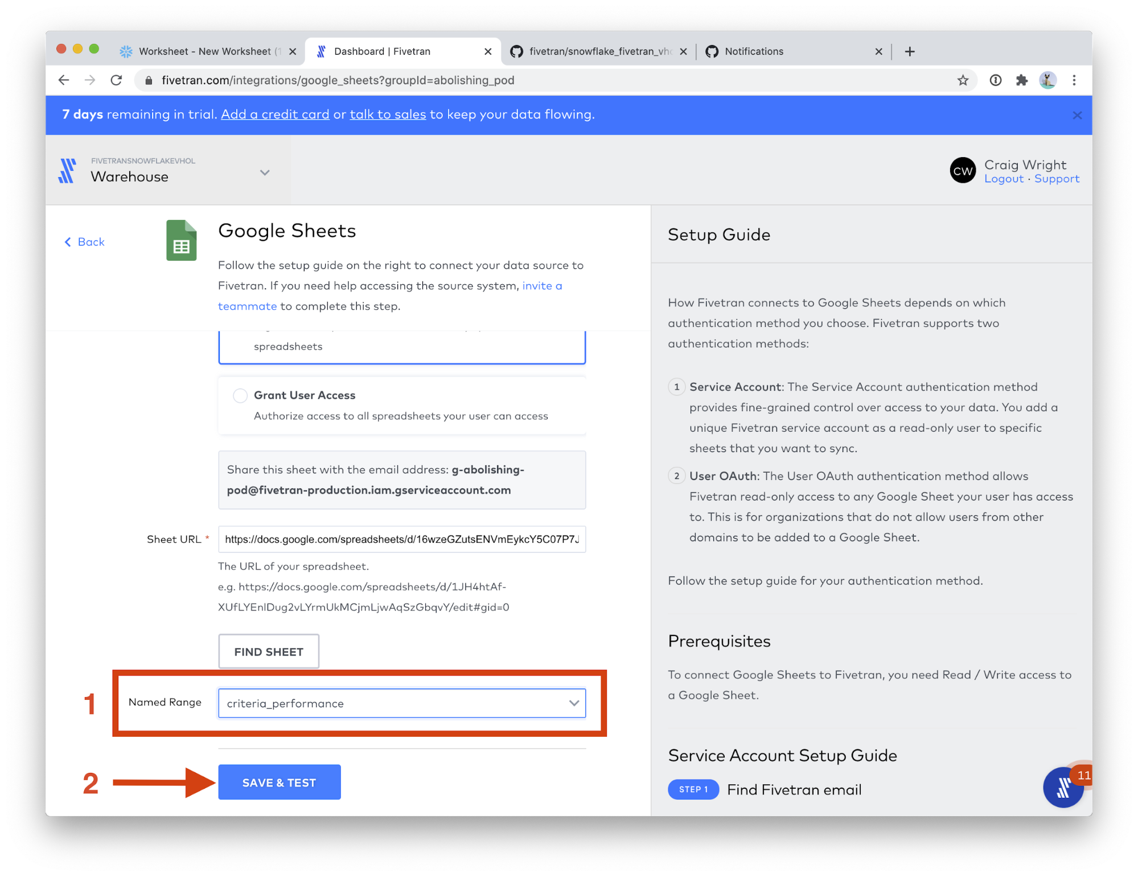This screenshot has width=1138, height=877.
Task: Open the browser extensions puzzle icon
Action: (1022, 80)
